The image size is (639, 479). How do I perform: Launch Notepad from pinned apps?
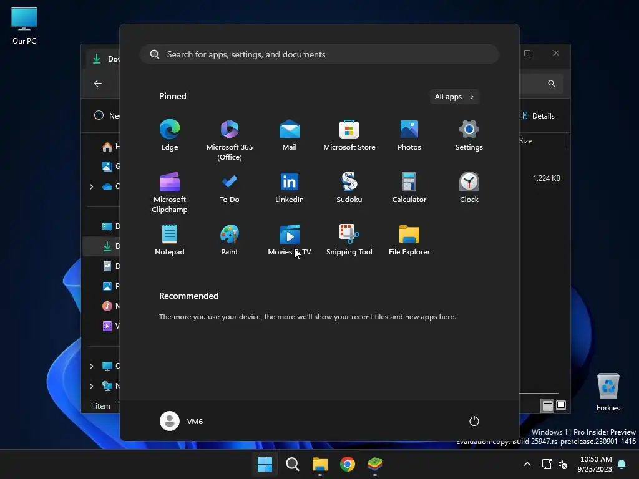[170, 240]
